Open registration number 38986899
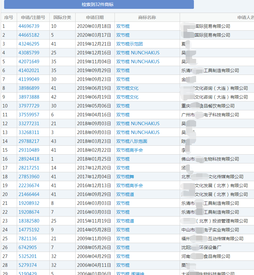This screenshot has width=254, height=275. [29, 88]
